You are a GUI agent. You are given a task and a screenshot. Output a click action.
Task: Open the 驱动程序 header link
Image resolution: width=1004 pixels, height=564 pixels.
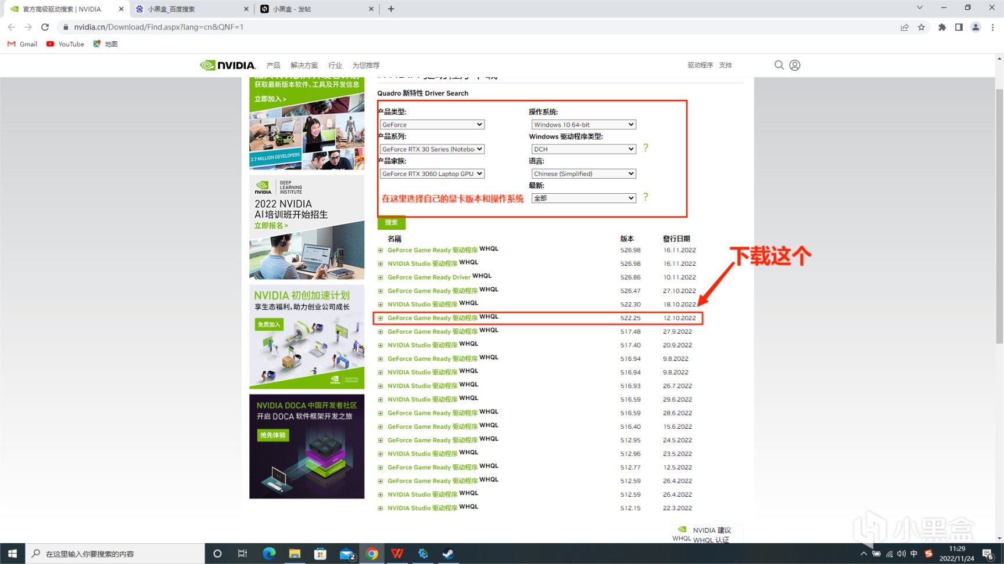click(x=700, y=65)
